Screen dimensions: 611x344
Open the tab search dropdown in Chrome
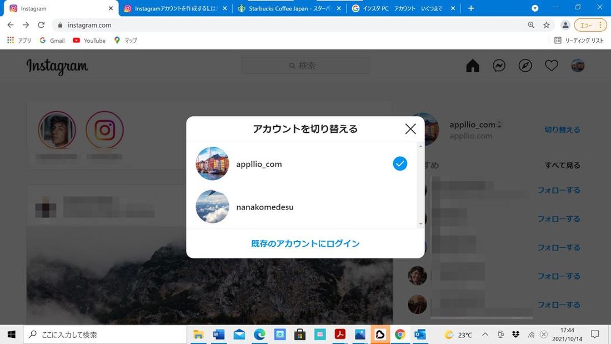(534, 8)
